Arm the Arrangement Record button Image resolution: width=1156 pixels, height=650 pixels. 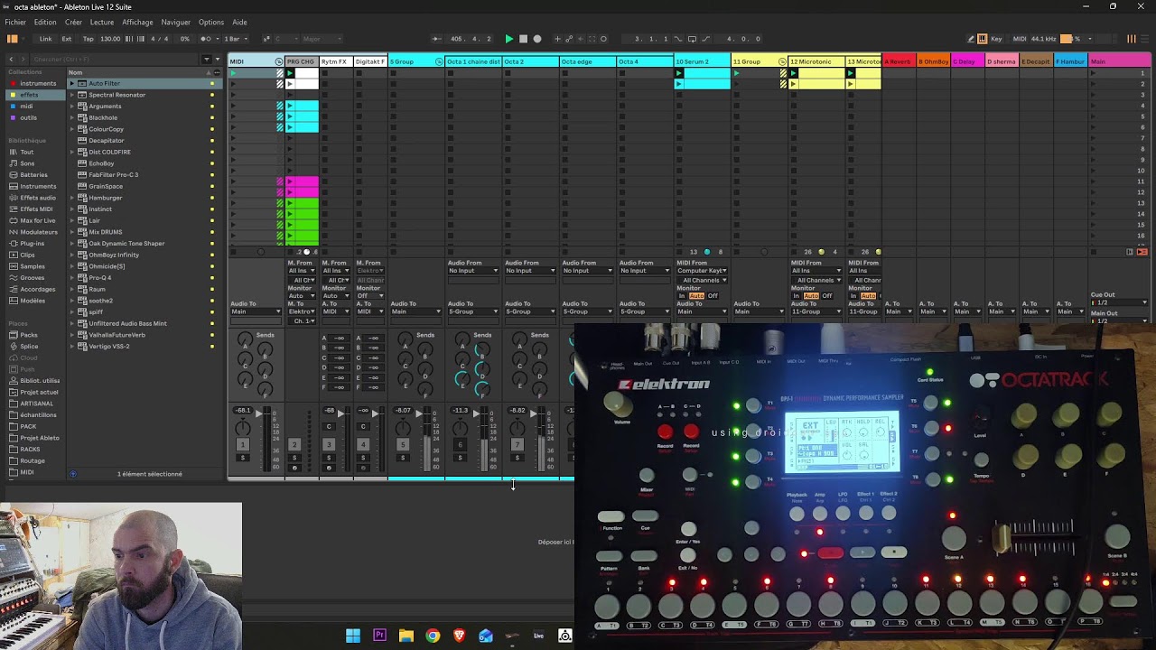[537, 39]
